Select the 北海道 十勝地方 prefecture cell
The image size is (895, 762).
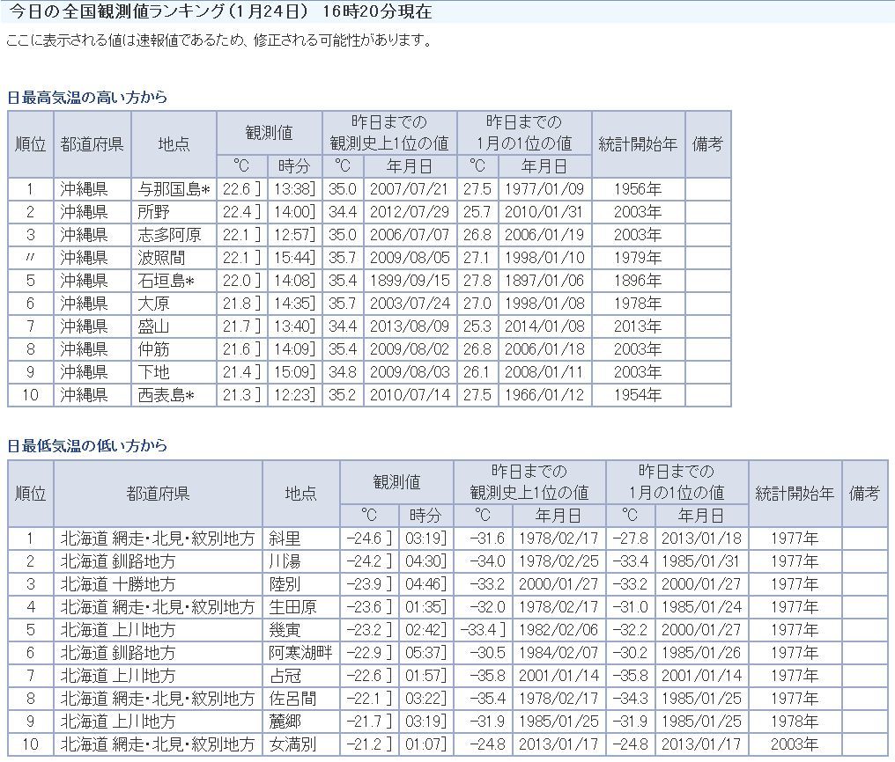[118, 584]
